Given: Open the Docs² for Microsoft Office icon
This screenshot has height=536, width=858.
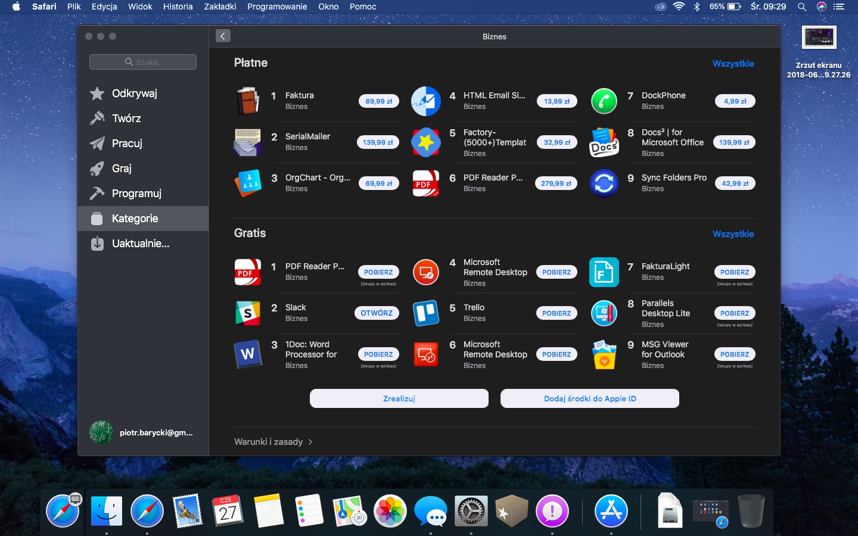Looking at the screenshot, I should 604,142.
